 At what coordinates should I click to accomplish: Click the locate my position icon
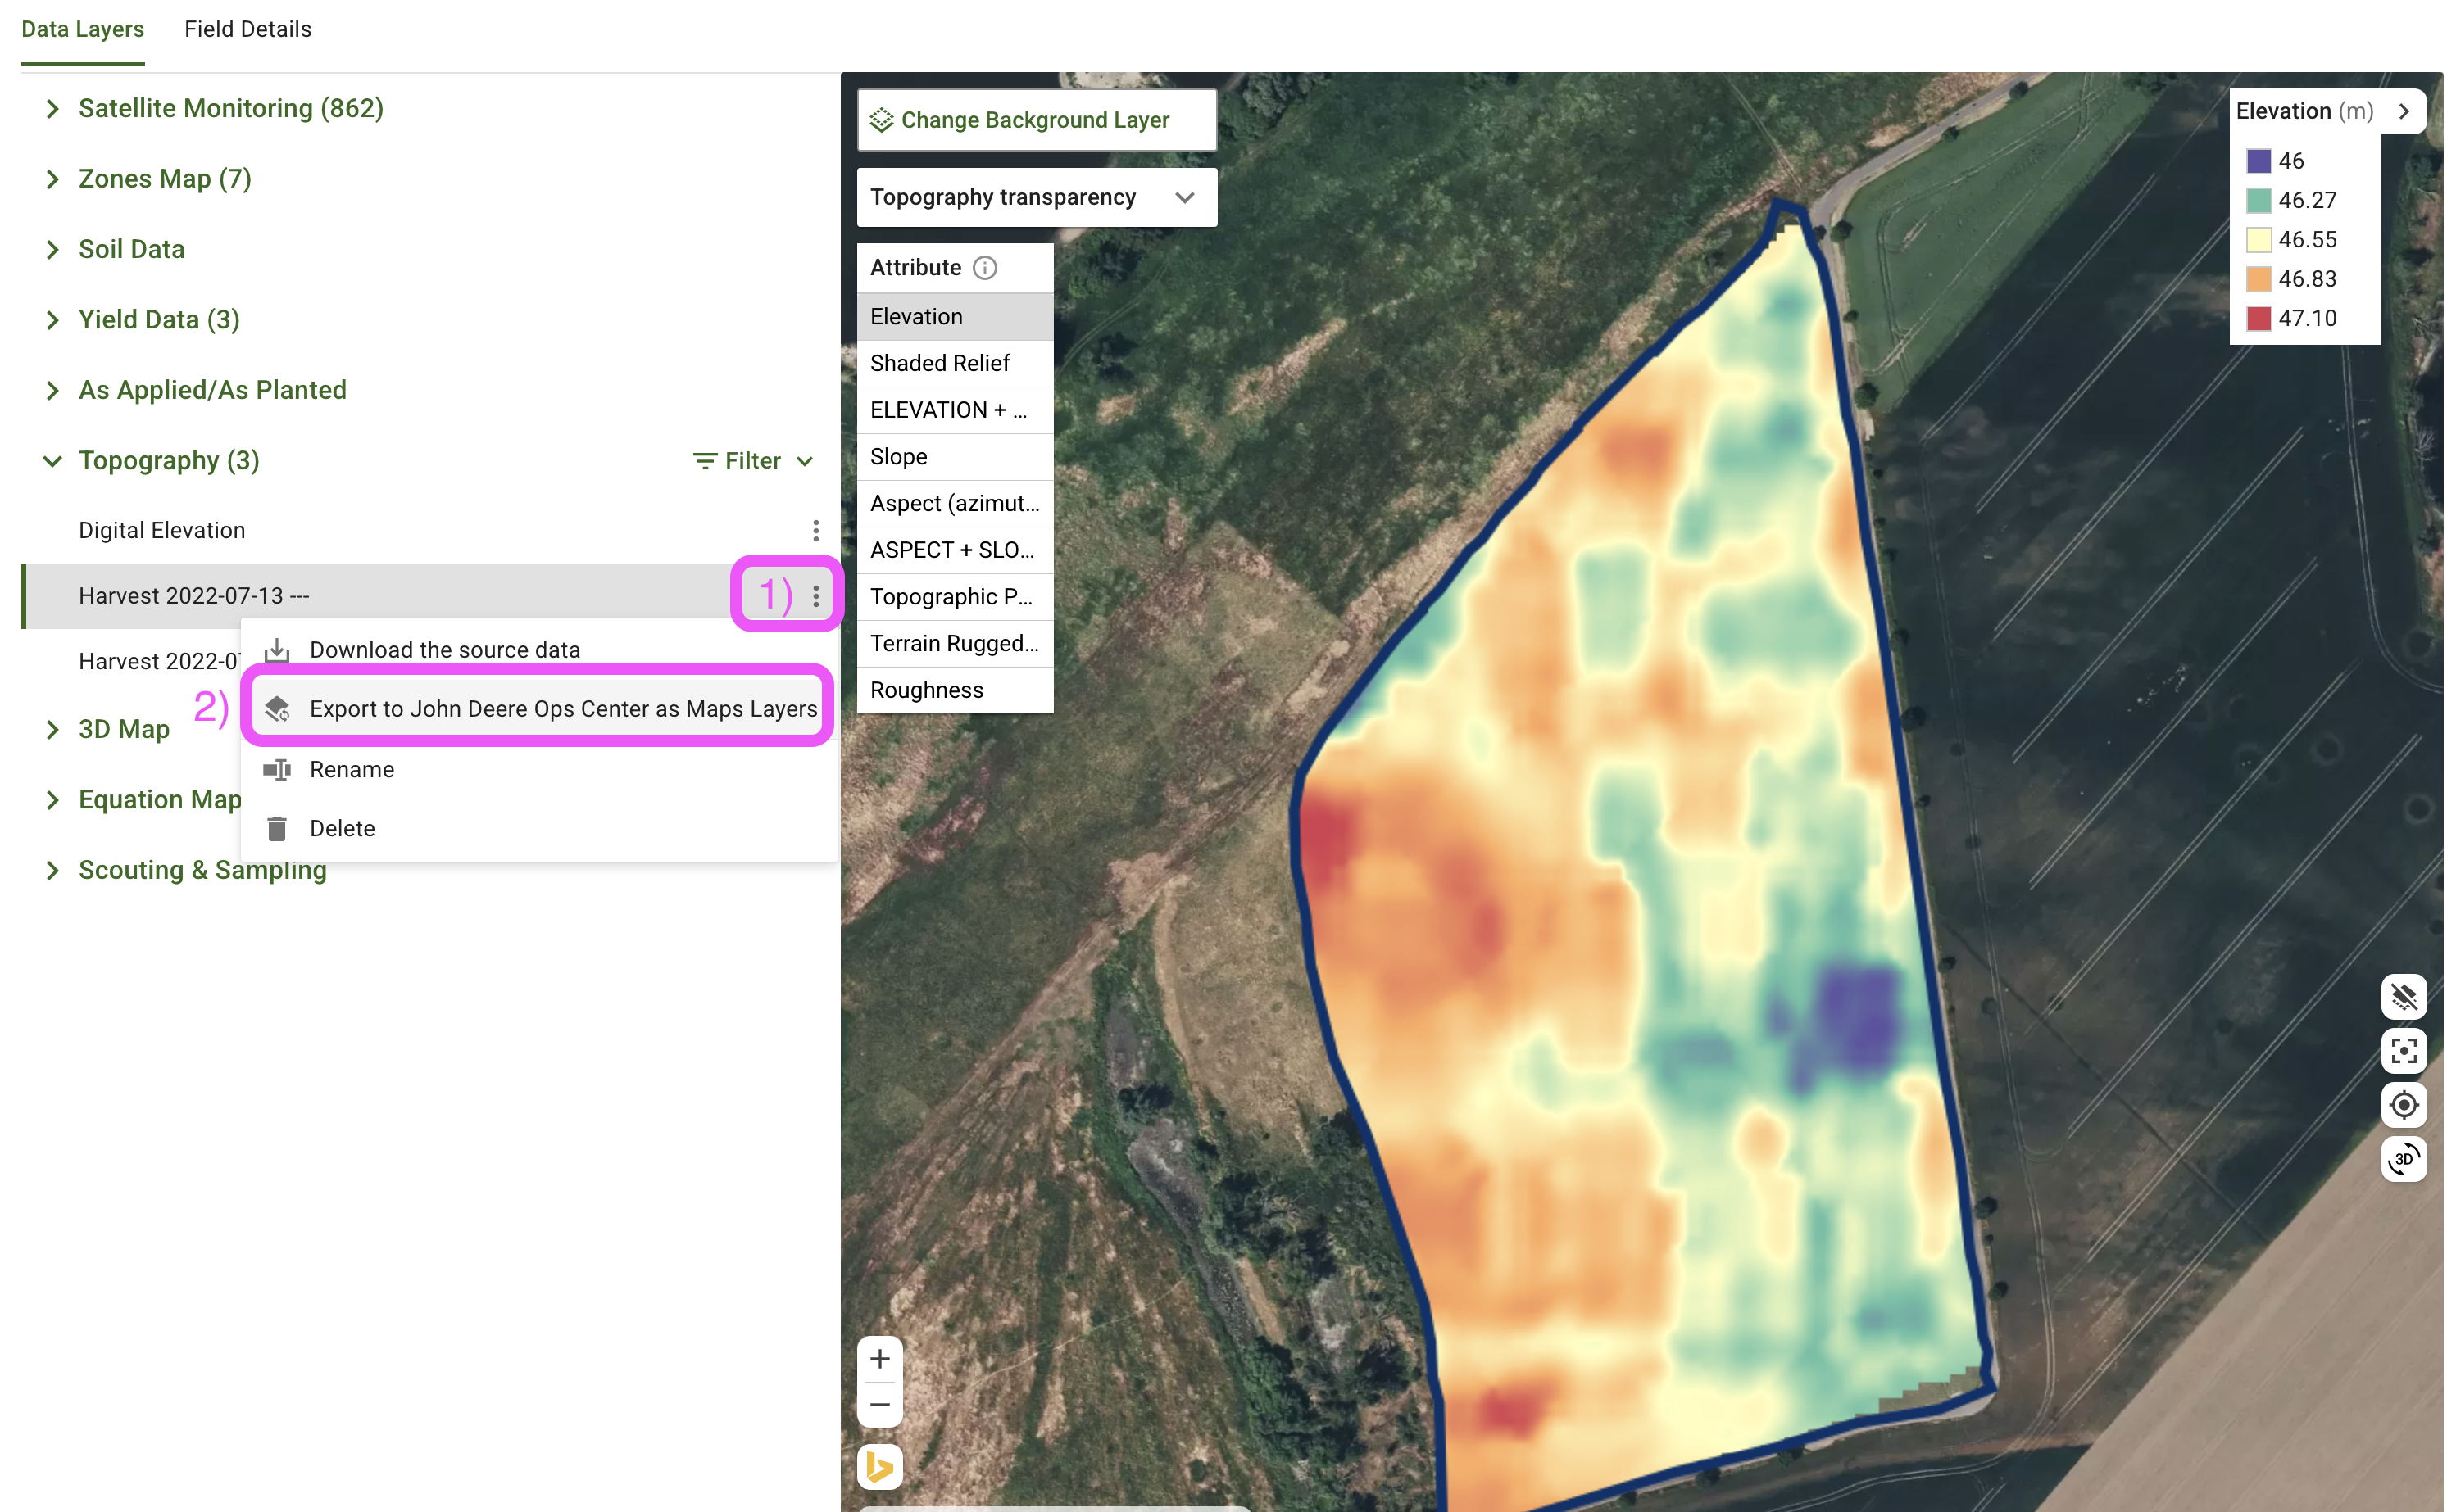(2403, 1104)
